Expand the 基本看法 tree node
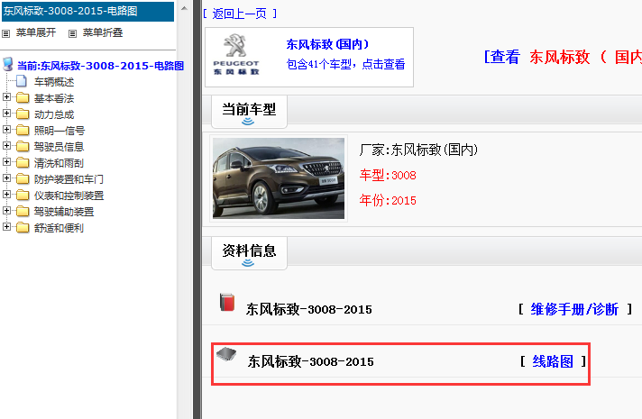The width and height of the screenshot is (642, 419). (x=6, y=97)
